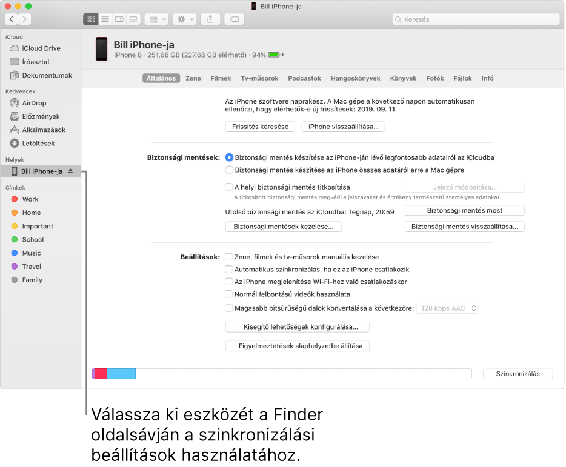This screenshot has height=467, width=566.
Task: Switch to list view in toolbar
Action: tap(105, 19)
